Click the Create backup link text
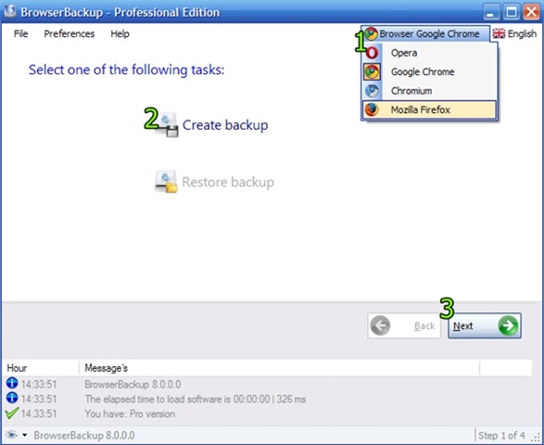 [x=225, y=125]
